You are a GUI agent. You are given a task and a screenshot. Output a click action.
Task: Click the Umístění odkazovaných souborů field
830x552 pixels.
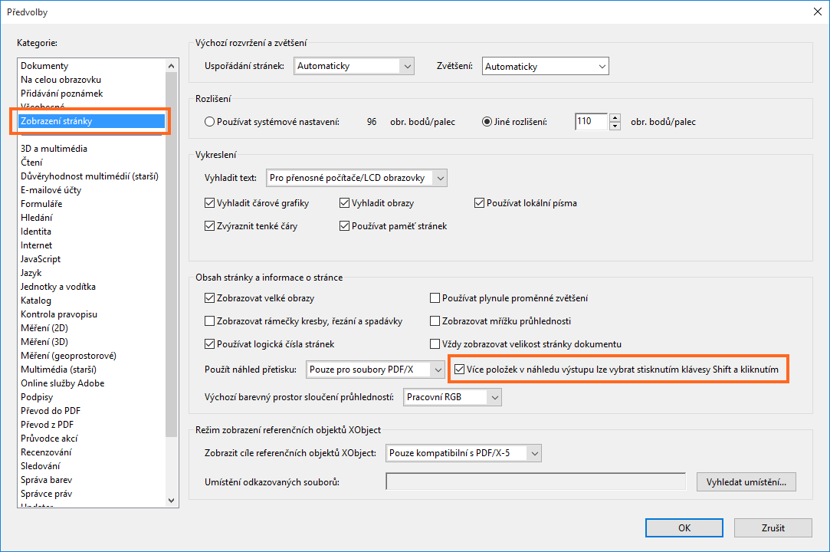click(536, 481)
